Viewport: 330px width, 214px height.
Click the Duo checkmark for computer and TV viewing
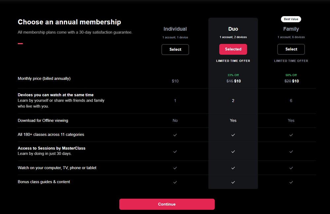tap(233, 168)
